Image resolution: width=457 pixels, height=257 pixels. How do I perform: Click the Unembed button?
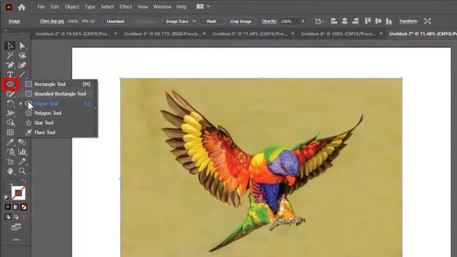(x=115, y=22)
